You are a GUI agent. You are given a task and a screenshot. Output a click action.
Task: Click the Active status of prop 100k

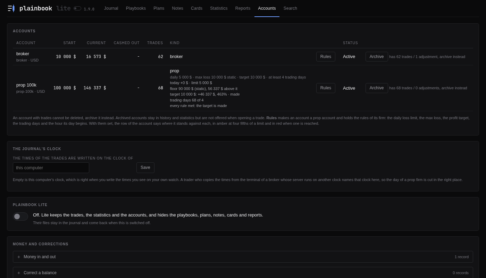point(349,88)
